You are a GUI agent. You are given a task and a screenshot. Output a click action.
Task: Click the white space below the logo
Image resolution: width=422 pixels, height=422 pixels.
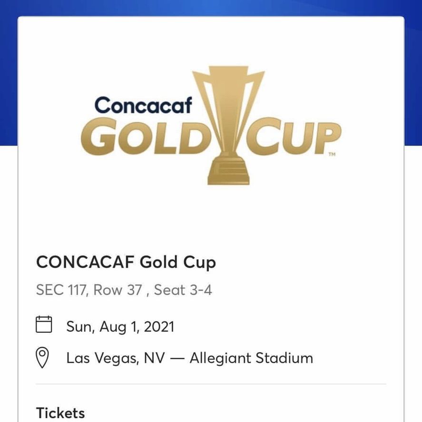(211, 218)
